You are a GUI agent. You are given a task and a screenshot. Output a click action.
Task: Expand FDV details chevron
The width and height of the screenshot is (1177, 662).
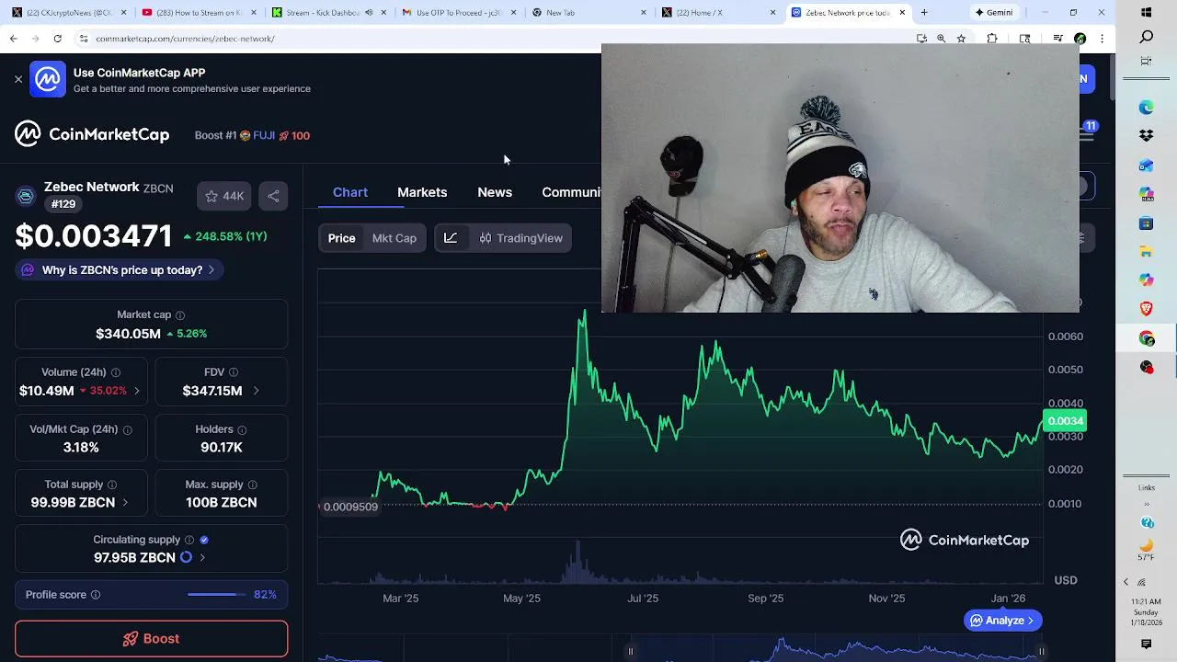256,391
